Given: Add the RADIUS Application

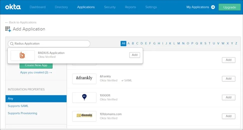Looking at the screenshot, I should [135, 55].
